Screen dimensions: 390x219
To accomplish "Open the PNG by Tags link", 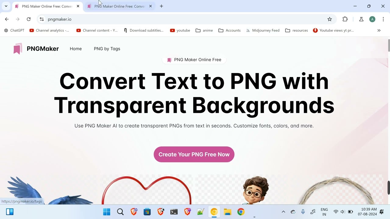I will [x=107, y=49].
